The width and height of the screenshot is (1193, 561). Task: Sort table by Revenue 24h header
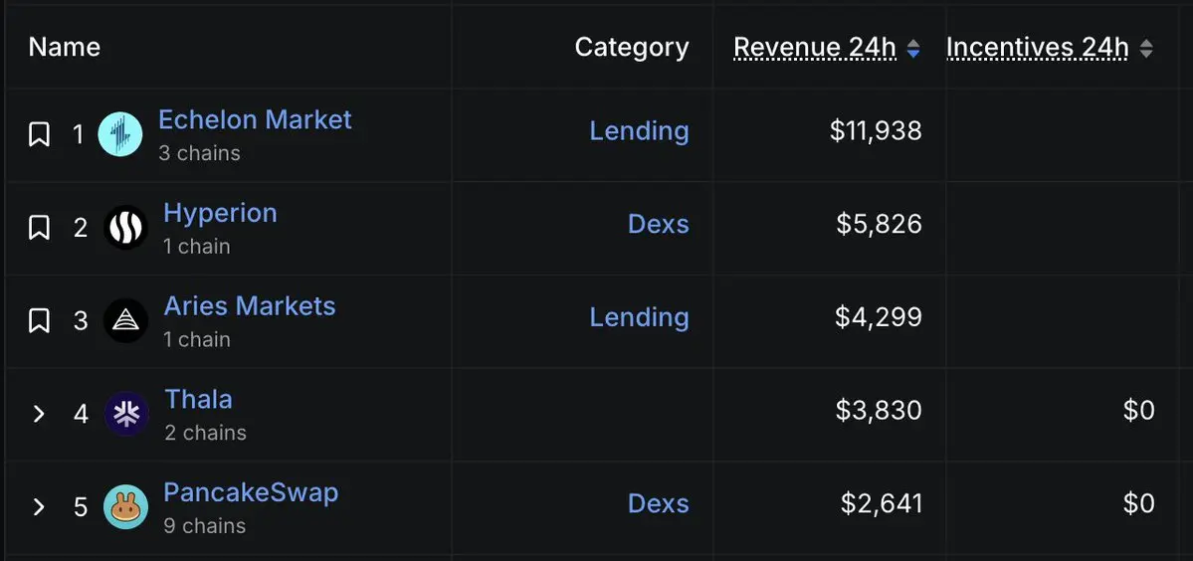815,48
